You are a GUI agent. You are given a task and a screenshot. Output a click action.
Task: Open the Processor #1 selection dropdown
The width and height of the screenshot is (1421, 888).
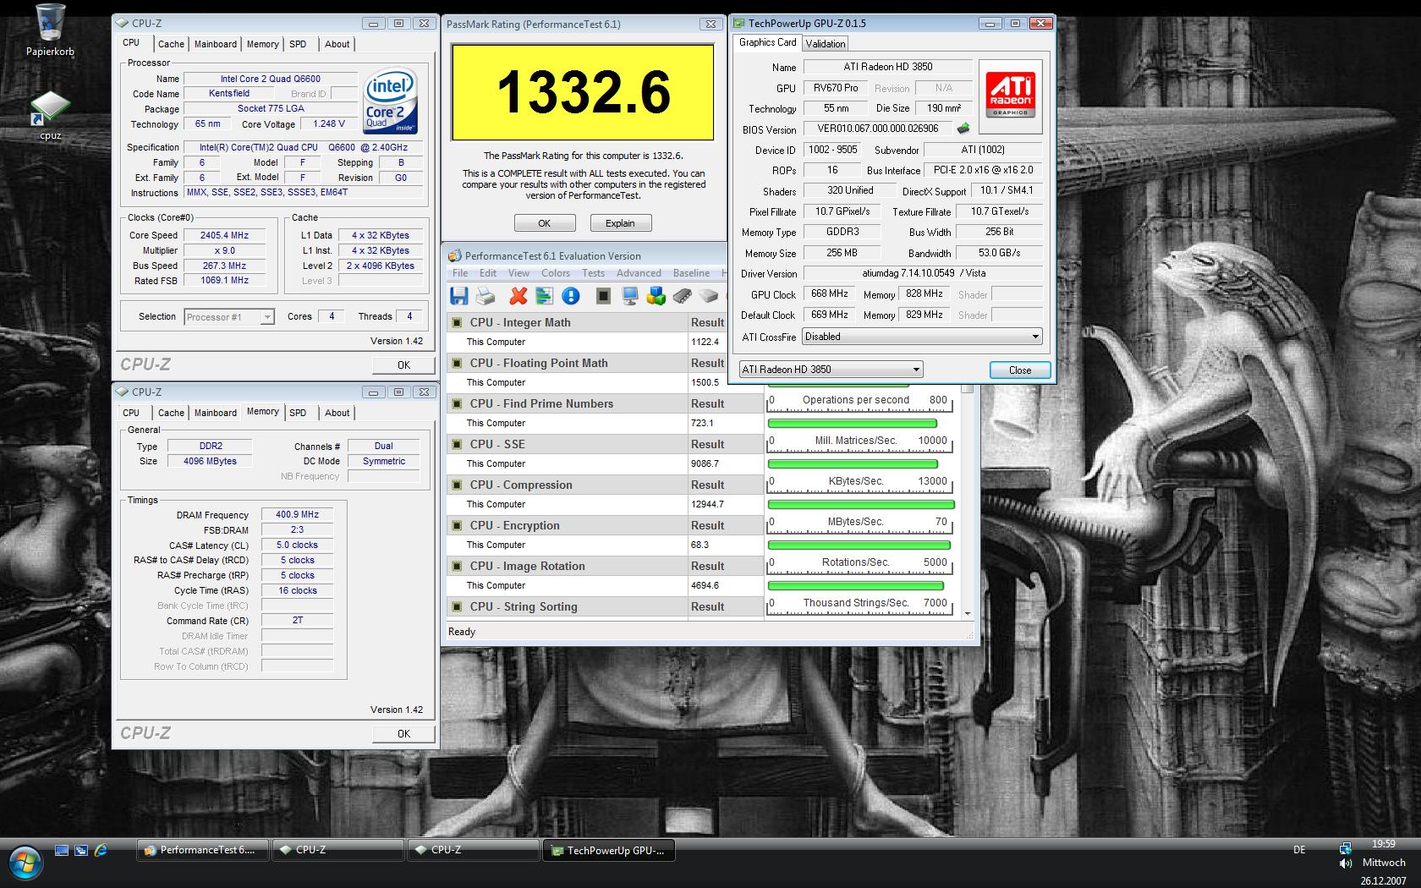tap(229, 317)
